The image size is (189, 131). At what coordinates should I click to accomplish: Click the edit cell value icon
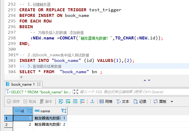click(x=61, y=101)
